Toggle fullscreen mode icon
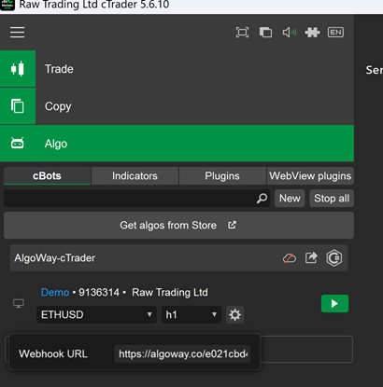 tap(242, 32)
